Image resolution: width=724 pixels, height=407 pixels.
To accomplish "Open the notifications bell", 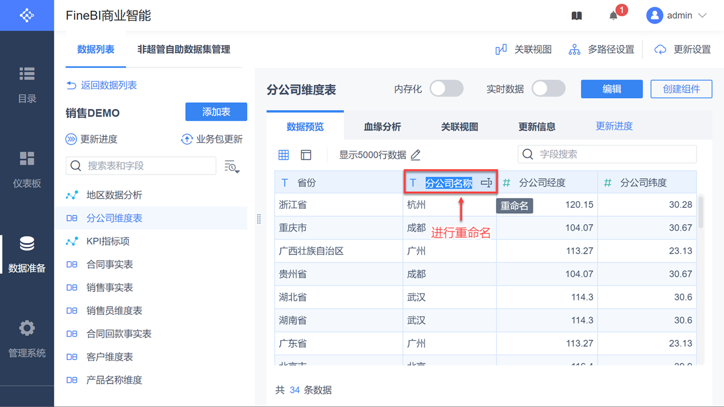I will click(614, 16).
